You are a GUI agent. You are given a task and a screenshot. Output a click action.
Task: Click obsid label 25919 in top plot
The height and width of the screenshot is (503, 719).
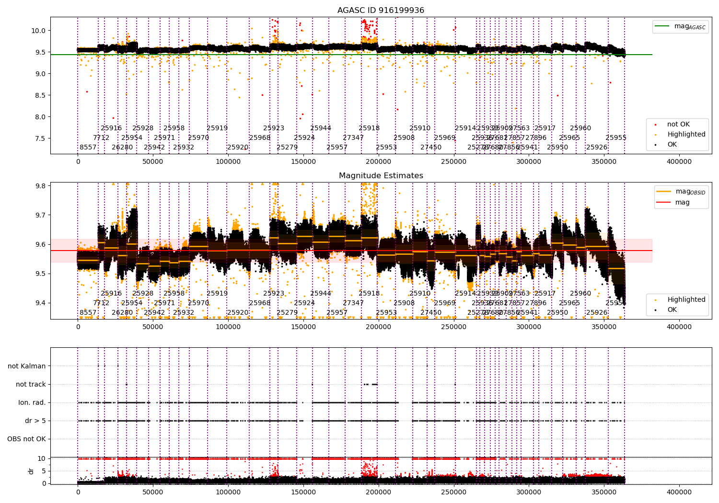click(217, 128)
